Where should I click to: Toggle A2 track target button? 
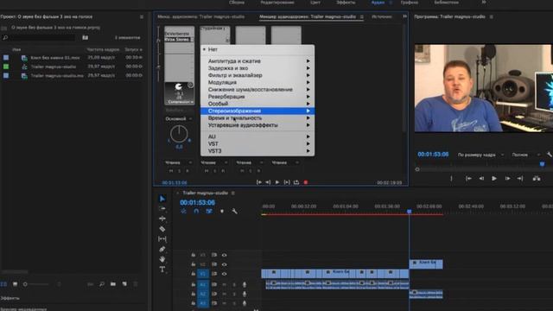203,294
